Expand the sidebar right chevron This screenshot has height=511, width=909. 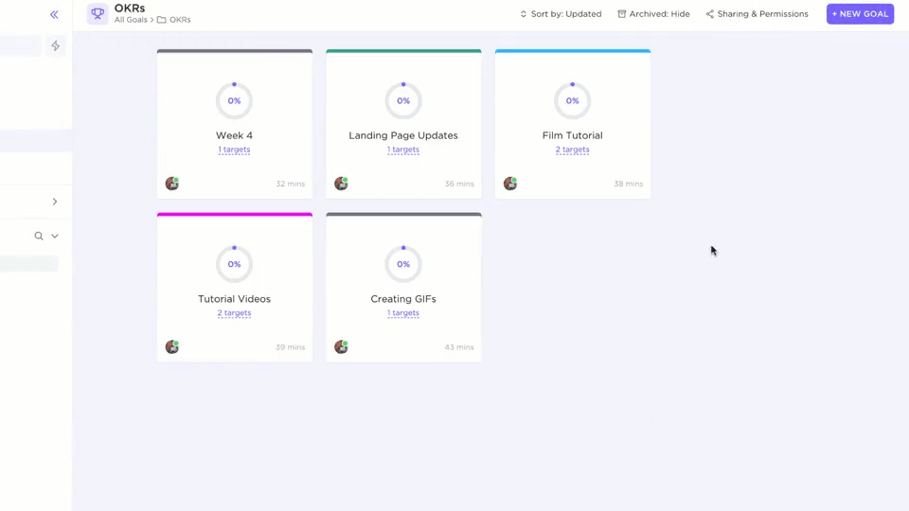coord(55,202)
